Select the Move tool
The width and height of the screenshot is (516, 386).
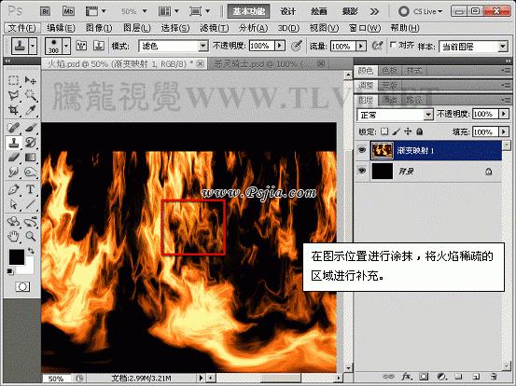tap(30, 80)
